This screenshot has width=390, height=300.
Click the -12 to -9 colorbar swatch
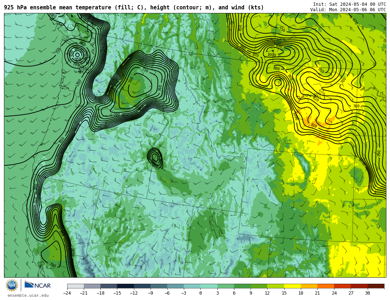[142, 286]
